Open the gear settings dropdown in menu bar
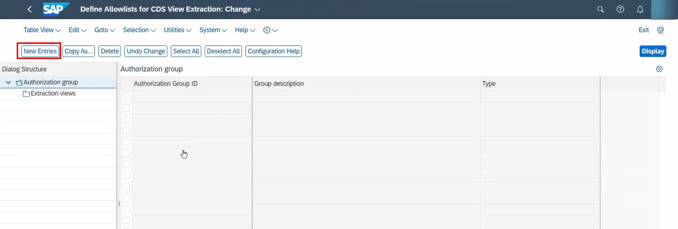This screenshot has width=678, height=229. [x=271, y=30]
